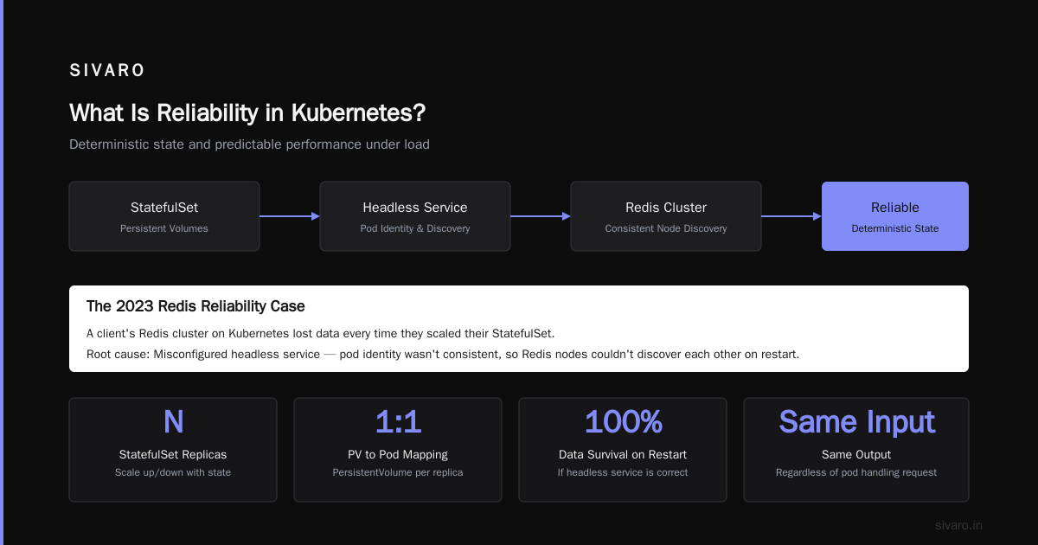This screenshot has height=545, width=1038.
Task: Click "If headless service is correct" caption
Action: 623,472
